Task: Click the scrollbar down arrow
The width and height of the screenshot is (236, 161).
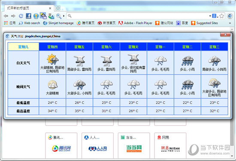Action: (x=232, y=156)
